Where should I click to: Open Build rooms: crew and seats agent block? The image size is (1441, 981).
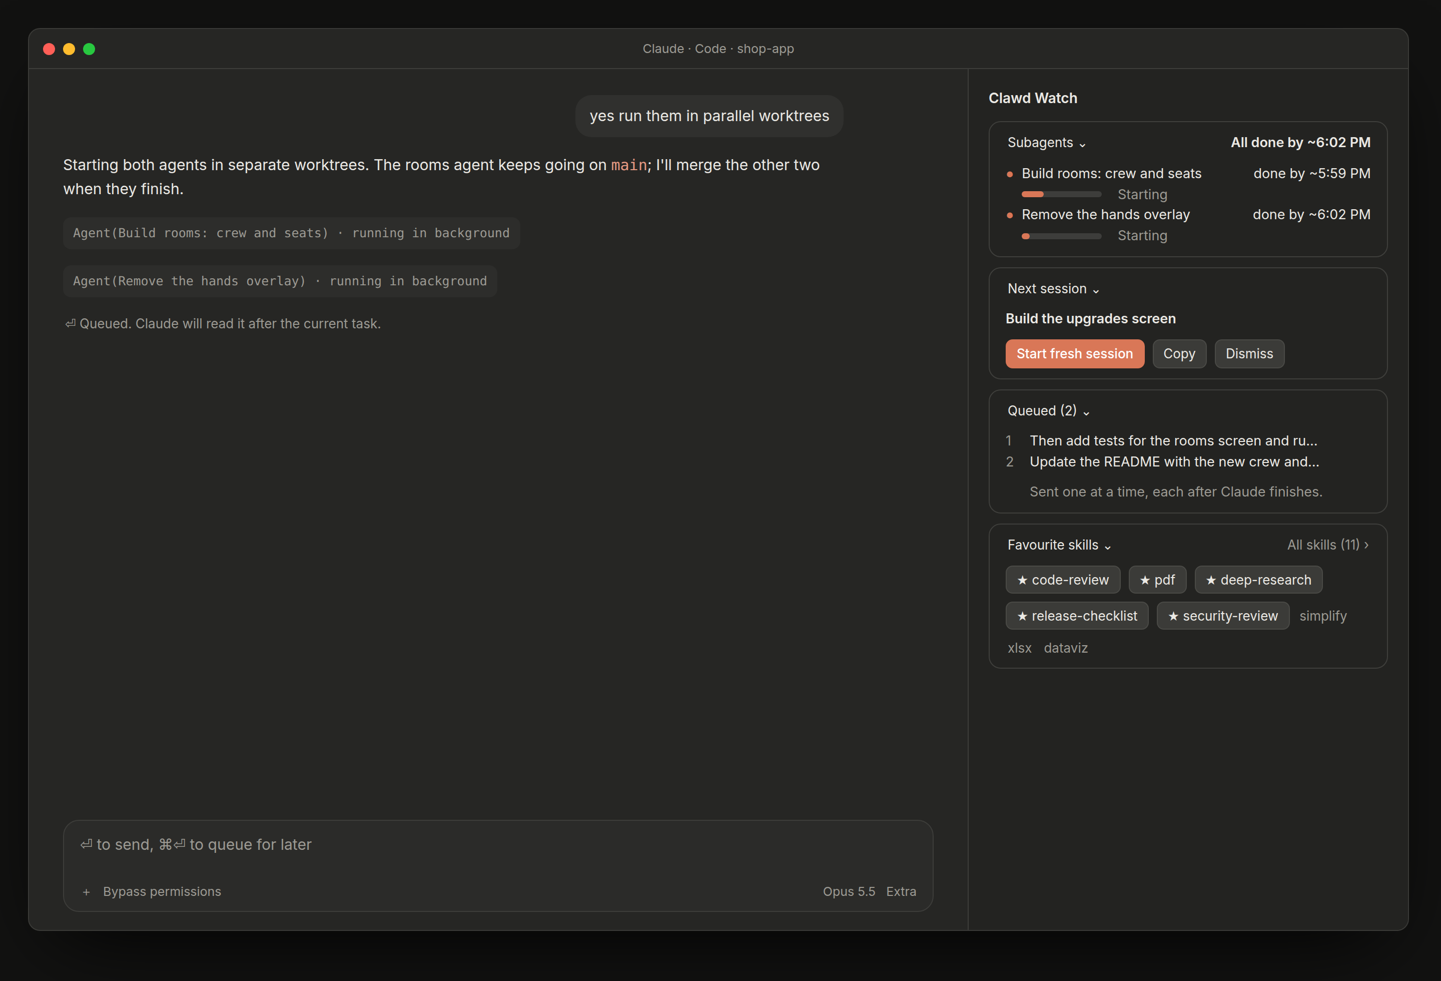click(x=291, y=233)
